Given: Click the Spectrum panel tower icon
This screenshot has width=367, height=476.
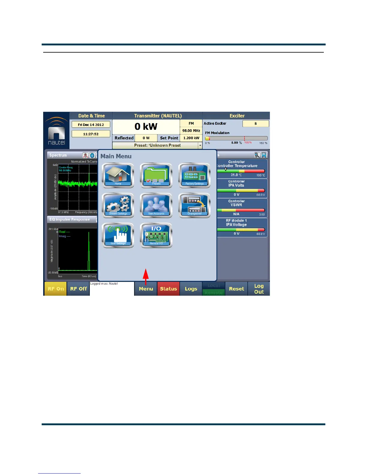Looking at the screenshot, I should click(85, 155).
